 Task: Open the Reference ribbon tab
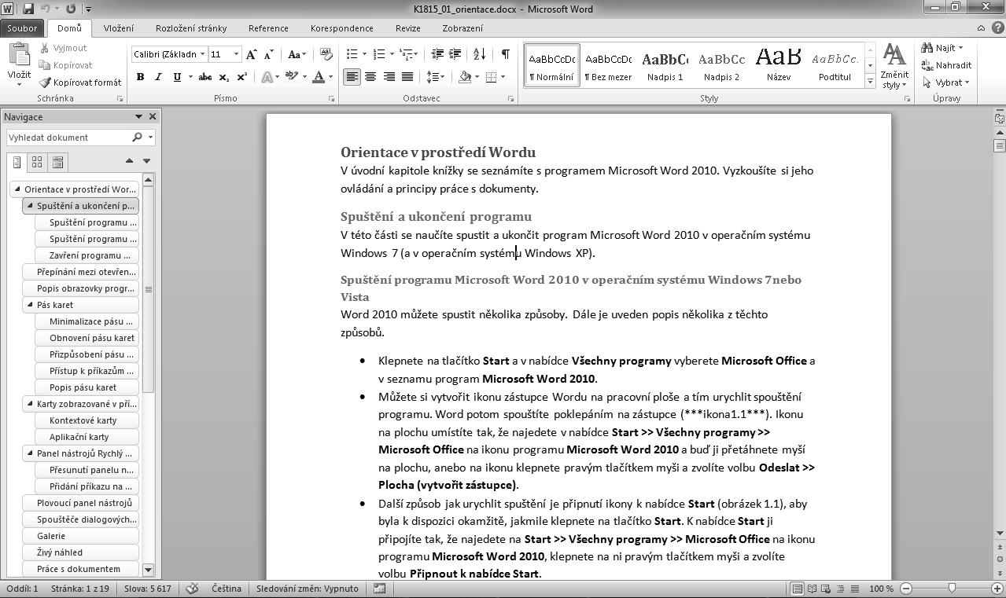(x=268, y=28)
